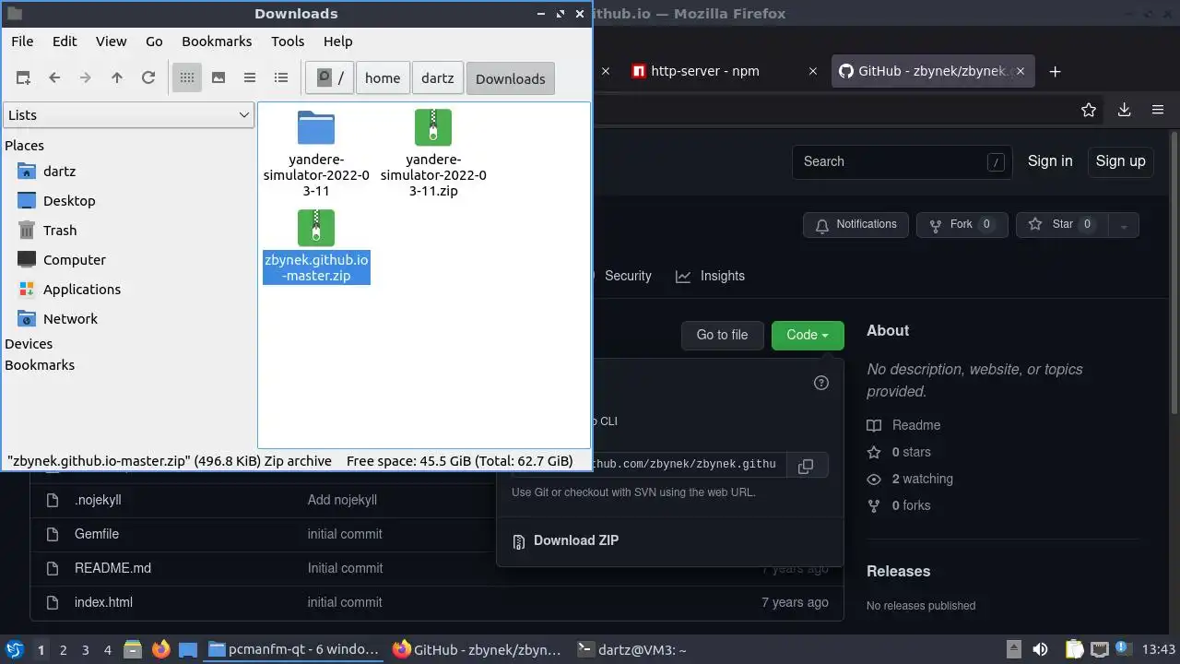The image size is (1180, 664).
Task: Open the Insights repository tab
Action: [710, 276]
